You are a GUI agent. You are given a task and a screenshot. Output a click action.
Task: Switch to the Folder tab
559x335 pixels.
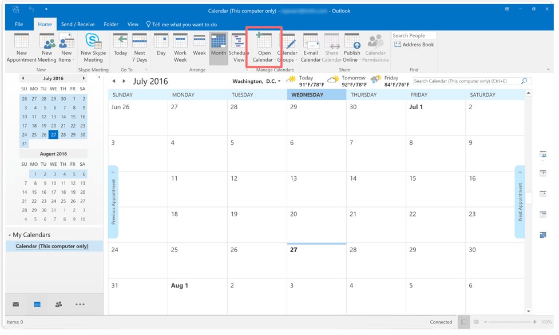111,24
